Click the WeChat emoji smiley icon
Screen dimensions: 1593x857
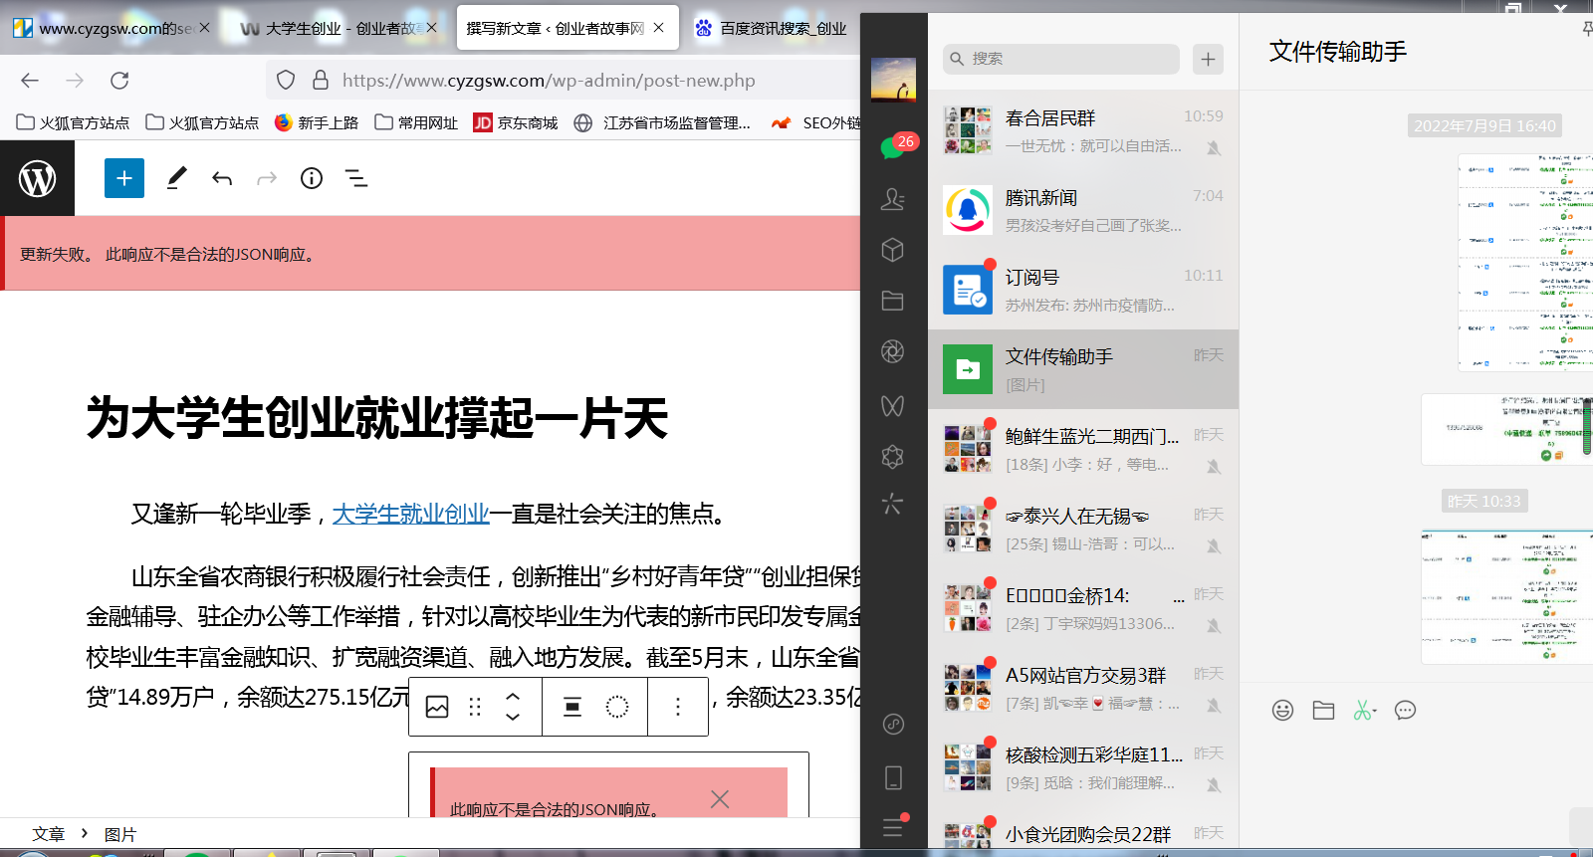[1282, 710]
